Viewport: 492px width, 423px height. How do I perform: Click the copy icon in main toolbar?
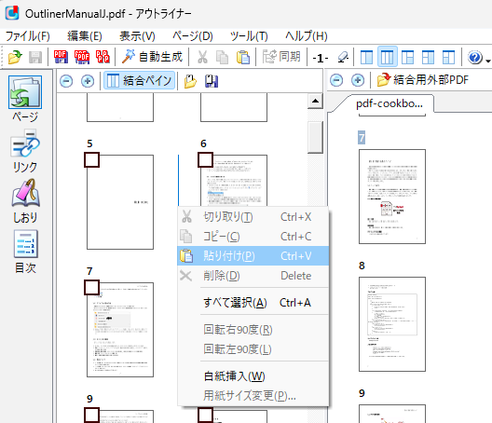(x=222, y=57)
